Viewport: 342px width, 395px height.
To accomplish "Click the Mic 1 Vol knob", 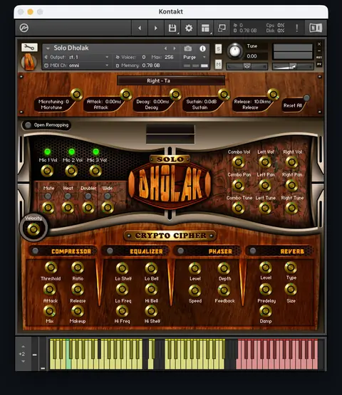I will point(47,171).
